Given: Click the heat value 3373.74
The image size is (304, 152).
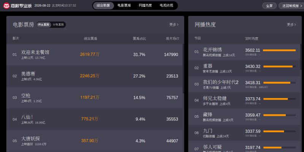Looking at the screenshot, I should coord(253,99).
